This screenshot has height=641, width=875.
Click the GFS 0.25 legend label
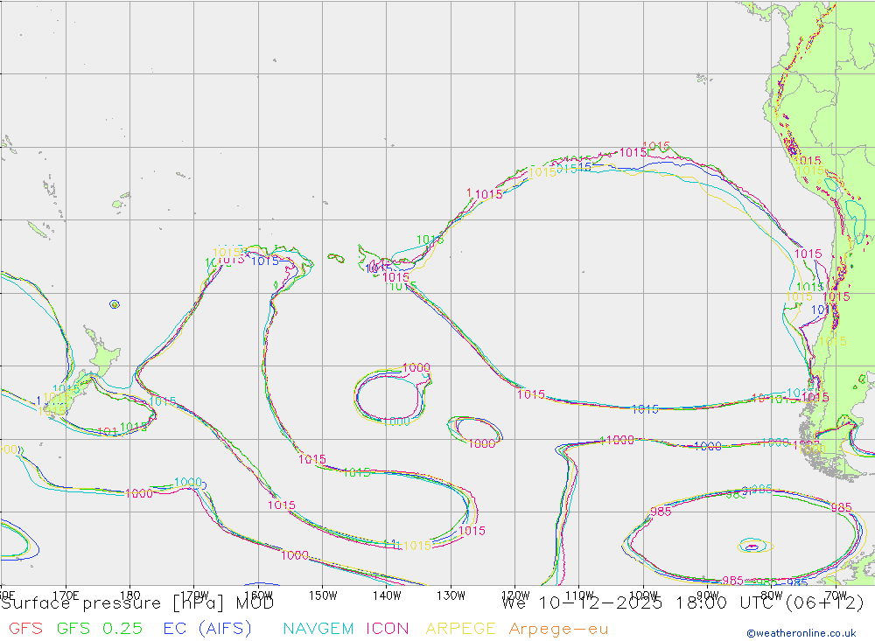pyautogui.click(x=100, y=629)
